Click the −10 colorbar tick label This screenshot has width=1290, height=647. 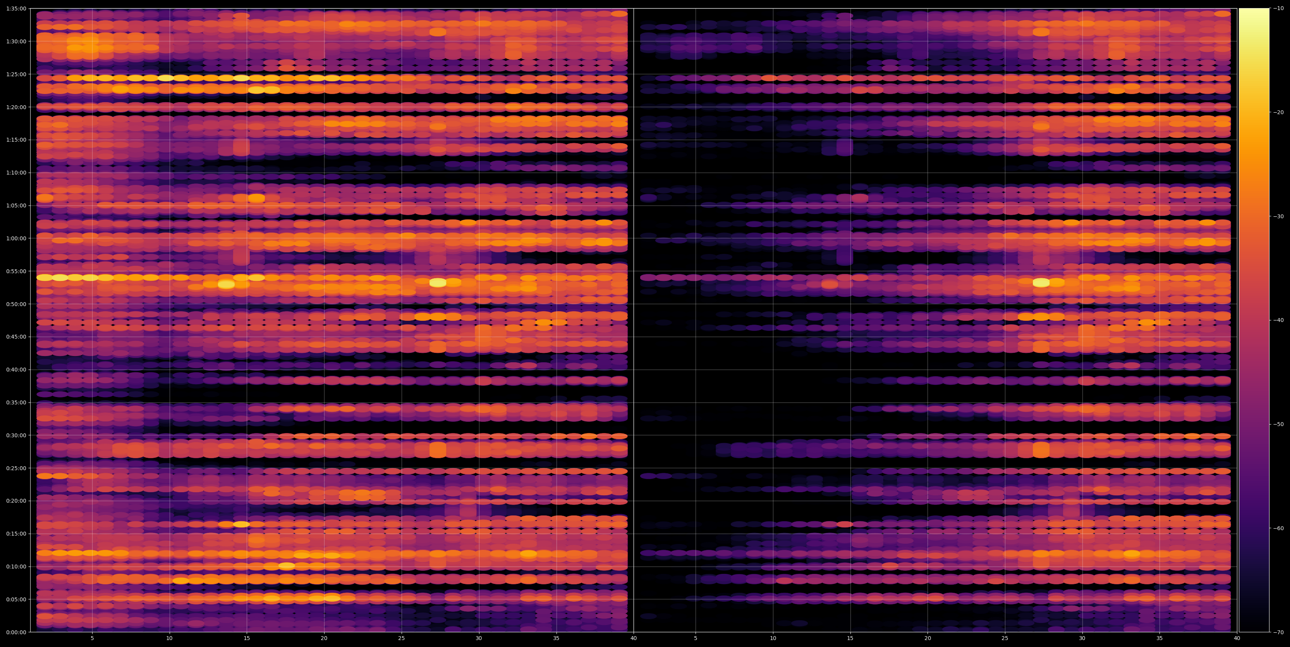click(x=1278, y=9)
